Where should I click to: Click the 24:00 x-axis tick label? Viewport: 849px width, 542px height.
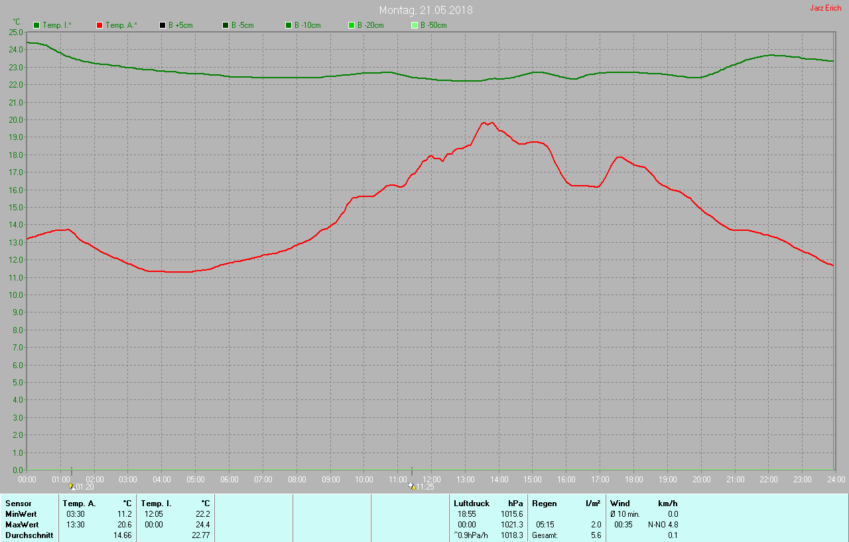(836, 479)
